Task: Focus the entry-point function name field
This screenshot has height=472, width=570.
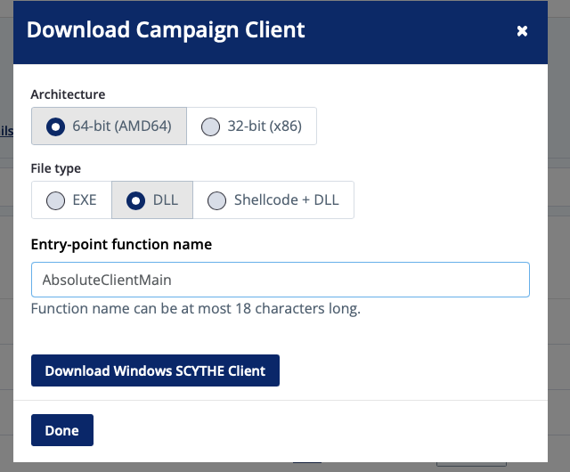Action: click(281, 280)
